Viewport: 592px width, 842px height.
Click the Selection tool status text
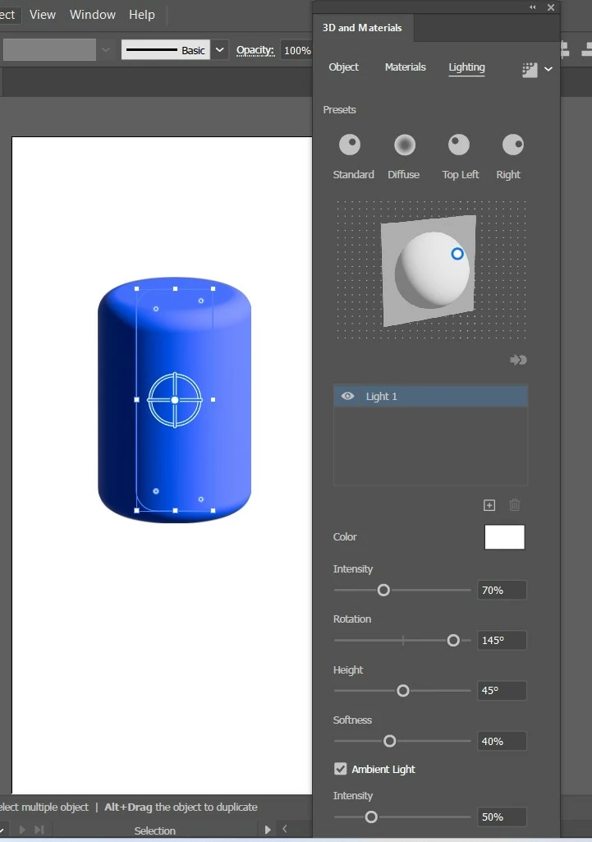click(154, 830)
